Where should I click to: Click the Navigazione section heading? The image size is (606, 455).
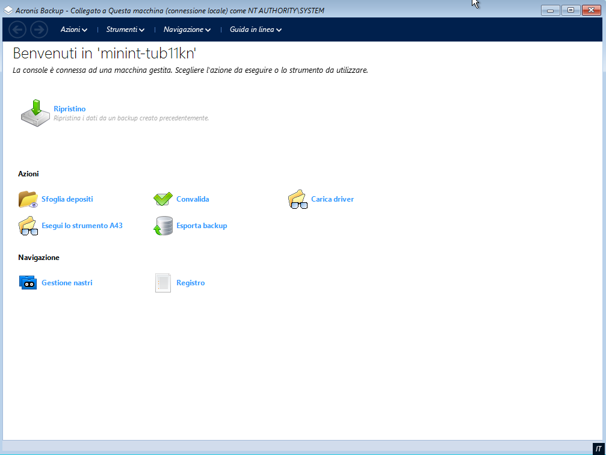[x=39, y=258]
